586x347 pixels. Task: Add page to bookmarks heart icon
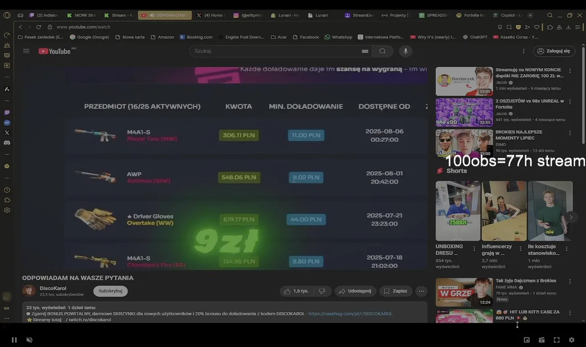pyautogui.click(x=536, y=27)
